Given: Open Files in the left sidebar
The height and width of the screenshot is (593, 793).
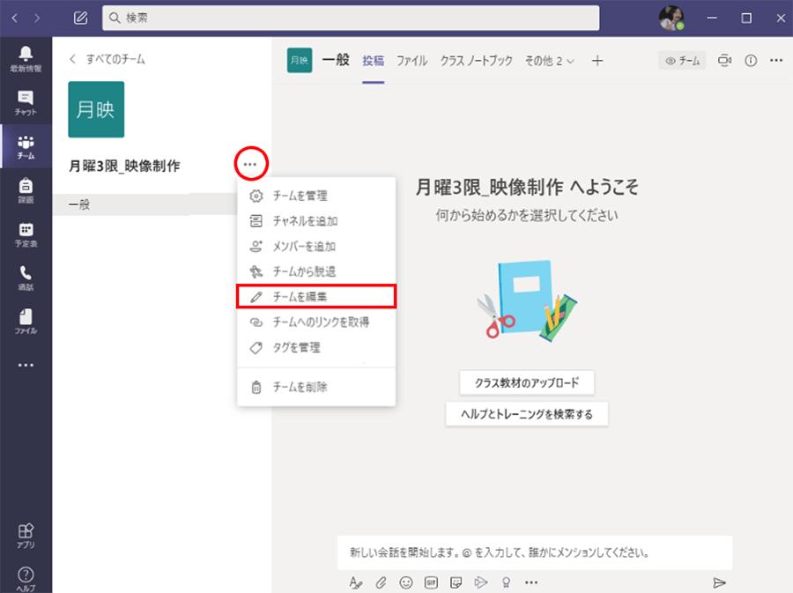Looking at the screenshot, I should 26,322.
